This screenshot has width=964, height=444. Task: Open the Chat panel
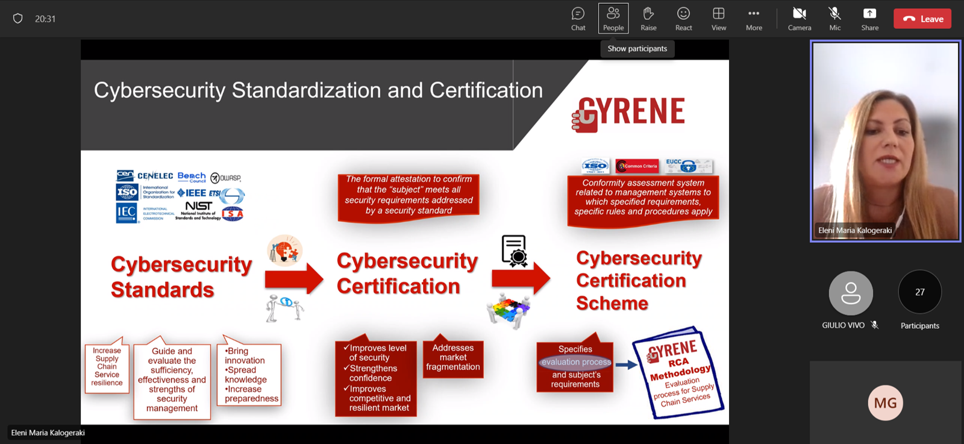pos(578,19)
